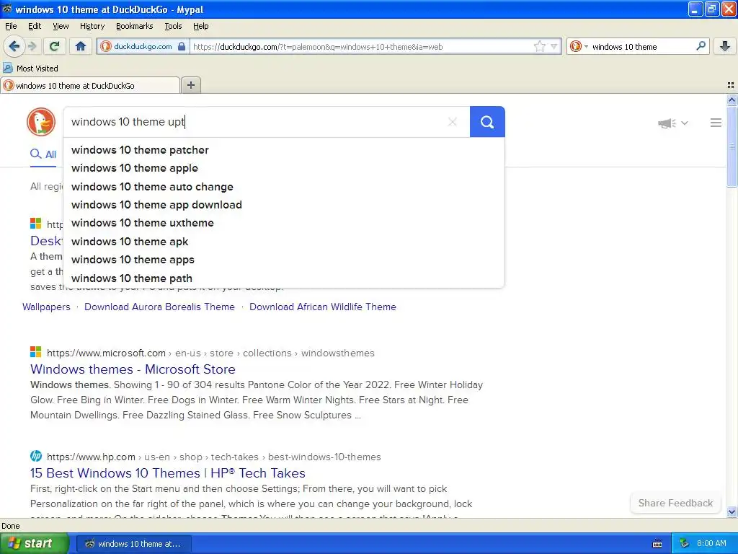The height and width of the screenshot is (554, 738).
Task: Click the duckduckgo.com site identity badge
Action: tap(143, 46)
